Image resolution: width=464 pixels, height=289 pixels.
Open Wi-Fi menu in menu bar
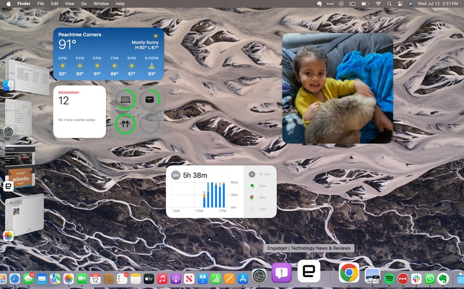pos(378,4)
